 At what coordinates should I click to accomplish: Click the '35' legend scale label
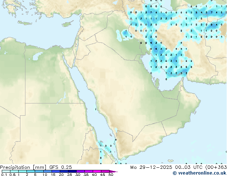tap(86, 175)
